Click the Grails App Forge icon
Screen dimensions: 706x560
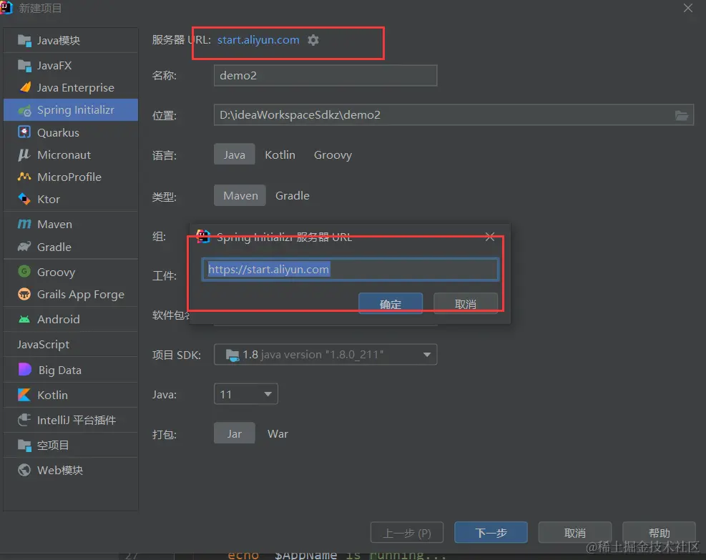pyautogui.click(x=24, y=295)
